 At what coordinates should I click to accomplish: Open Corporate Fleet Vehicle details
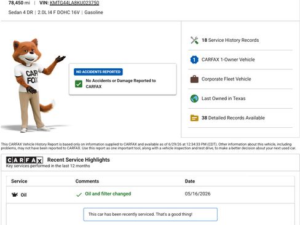226,79
